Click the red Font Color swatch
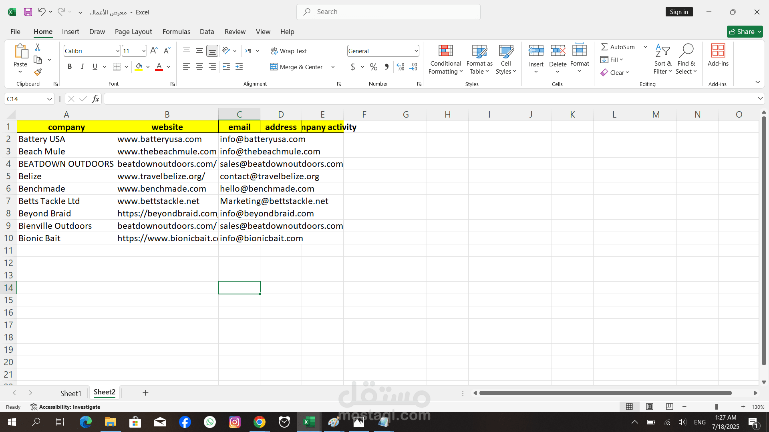 pyautogui.click(x=159, y=67)
